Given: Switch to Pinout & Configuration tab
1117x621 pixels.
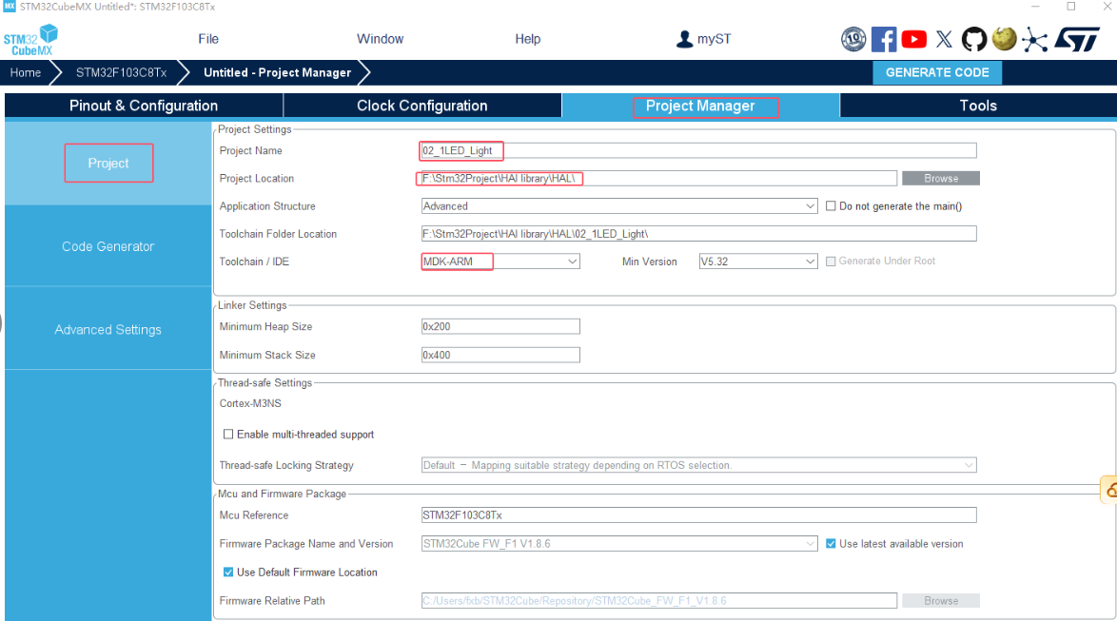Looking at the screenshot, I should pos(144,106).
